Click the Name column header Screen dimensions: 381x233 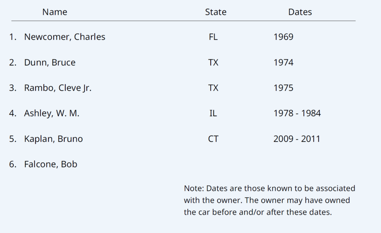(55, 12)
